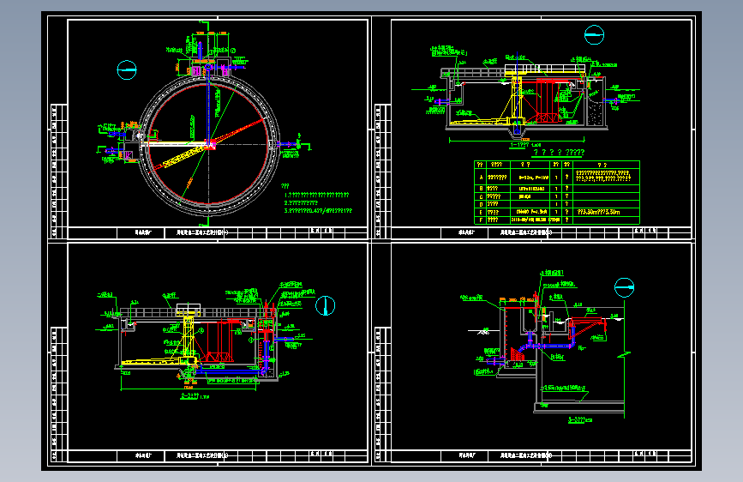Click the cell reading "??3.30m???5.30m" in row E

598,212
